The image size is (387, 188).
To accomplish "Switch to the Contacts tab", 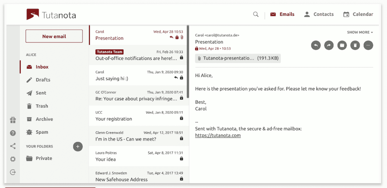I will 319,14.
